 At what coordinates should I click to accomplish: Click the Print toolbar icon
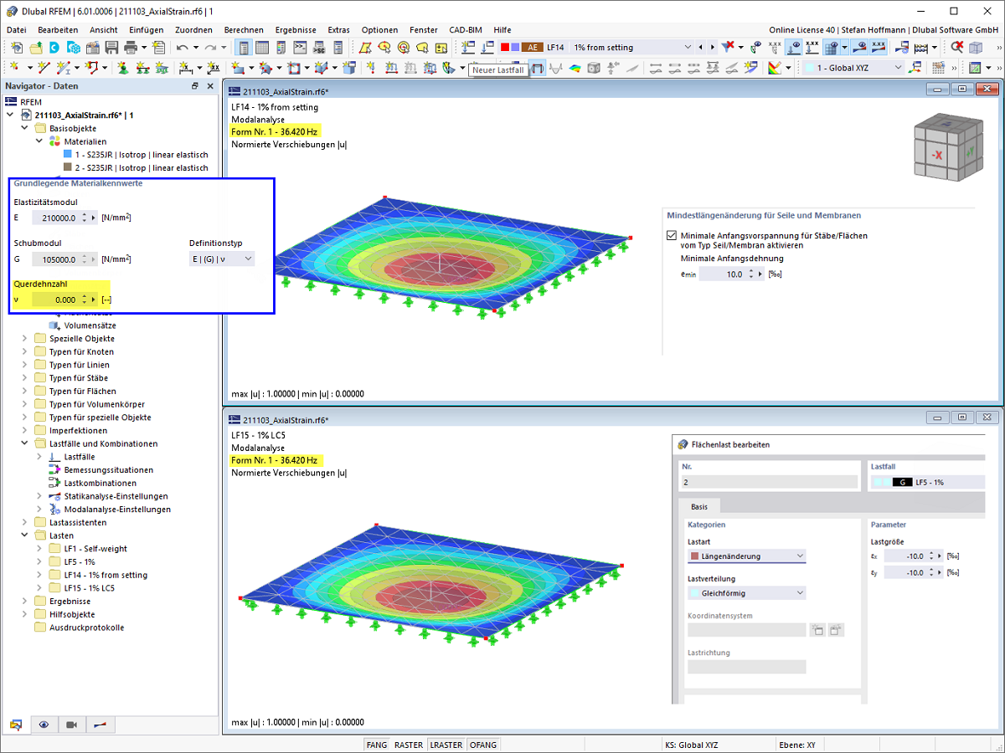(x=130, y=48)
